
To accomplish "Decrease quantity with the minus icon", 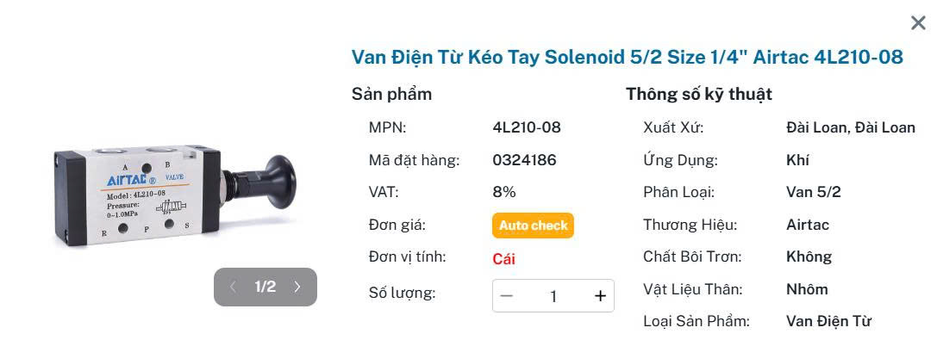I will coord(507,296).
